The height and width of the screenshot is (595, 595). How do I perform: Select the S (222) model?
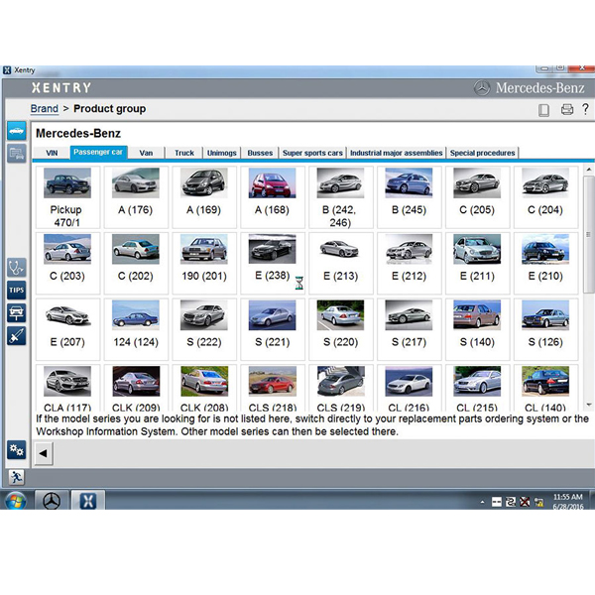(x=204, y=329)
